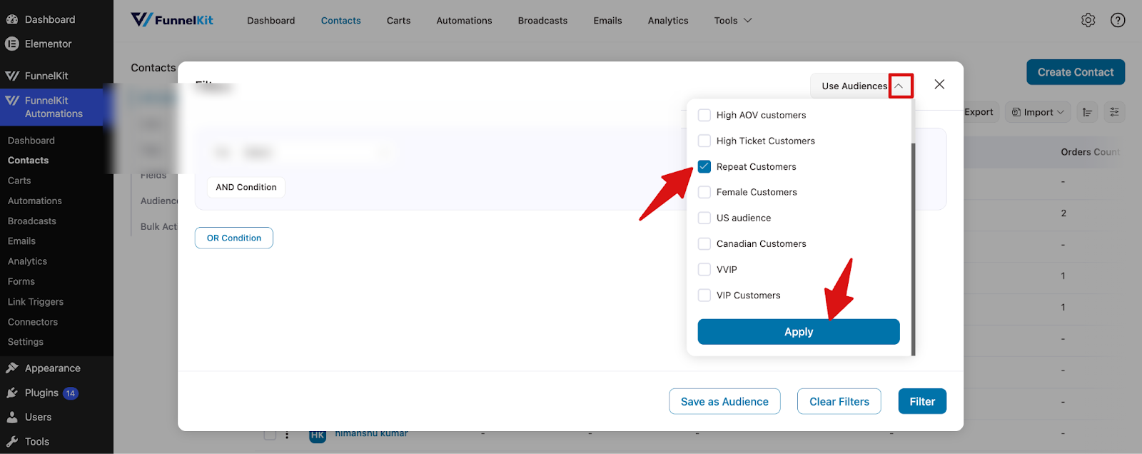
Task: Open Analytics in sidebar submenu
Action: pos(27,261)
